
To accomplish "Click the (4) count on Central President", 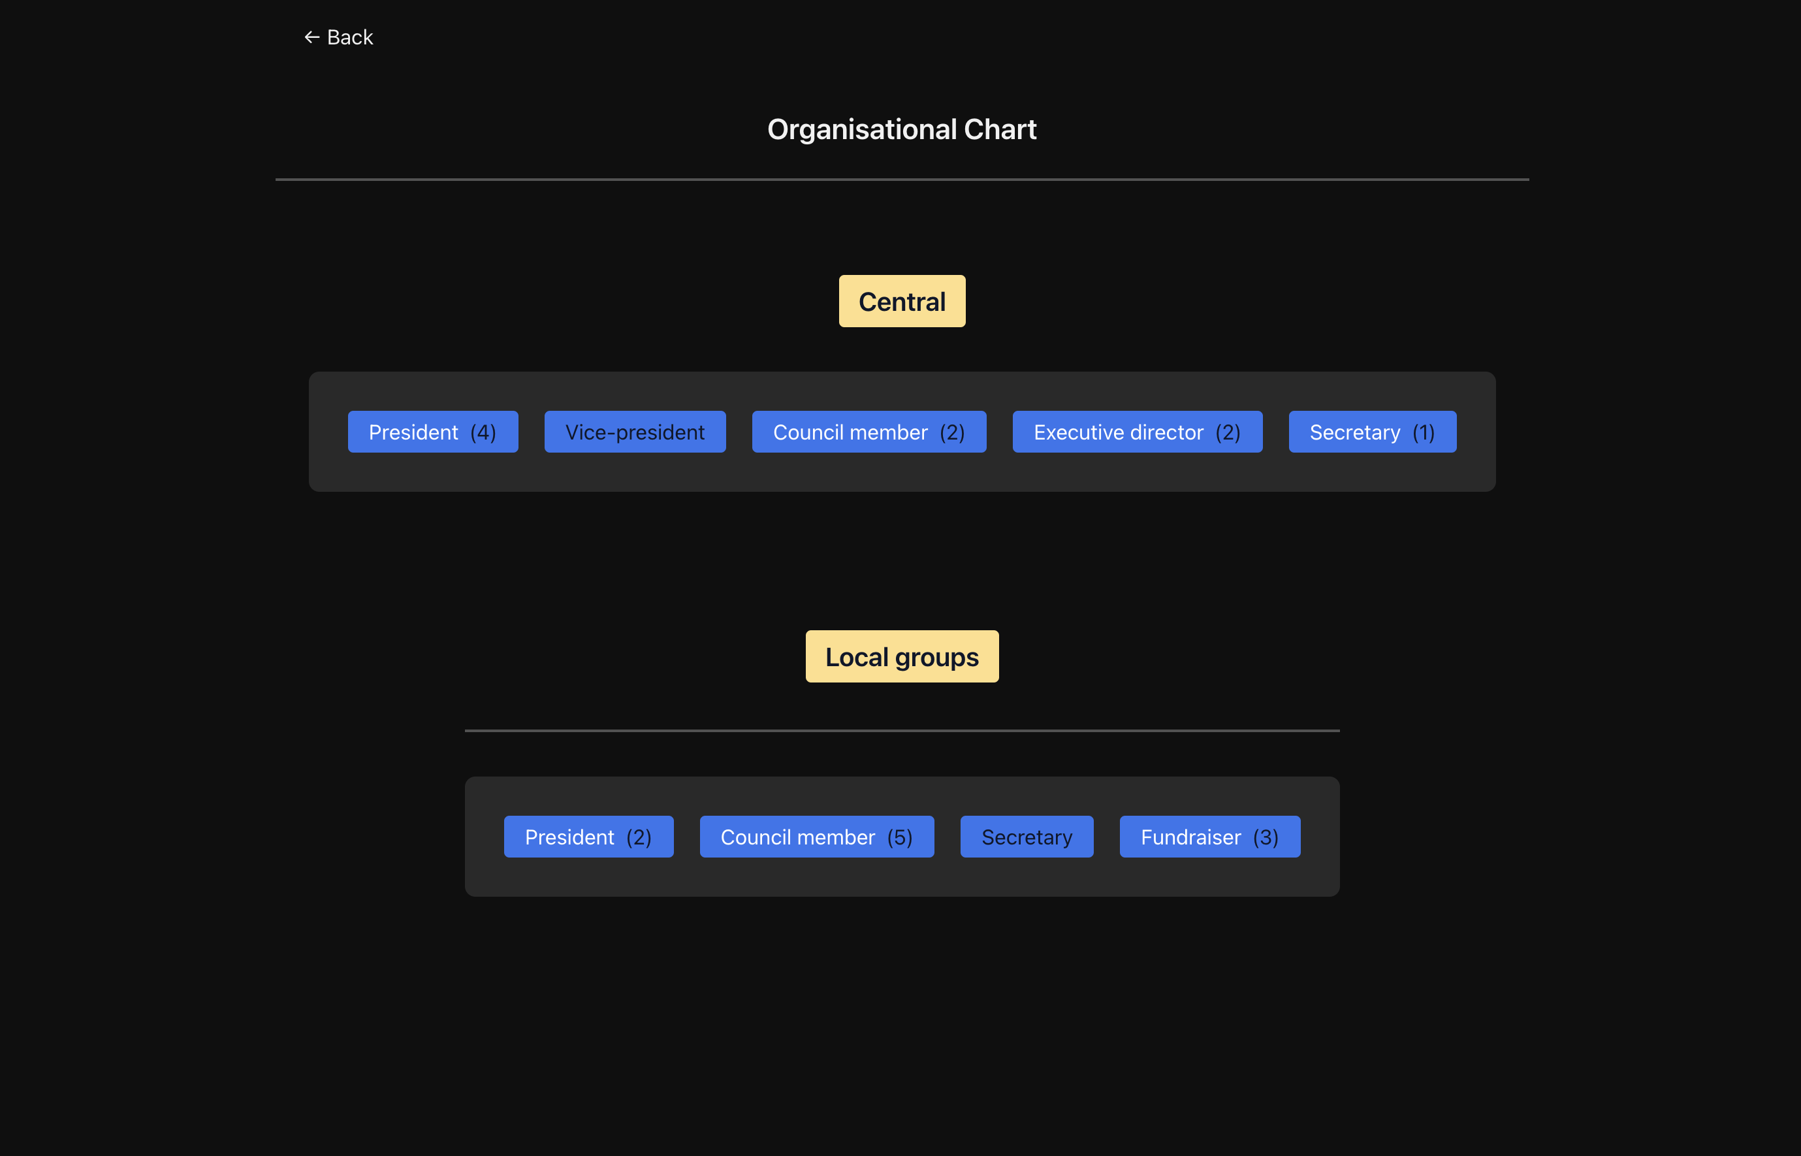I will [483, 432].
